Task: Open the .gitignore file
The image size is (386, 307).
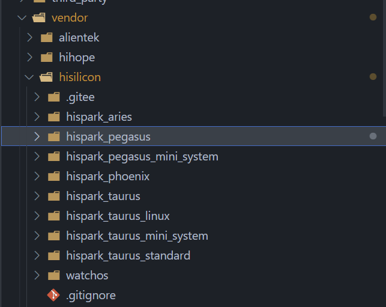Action: [x=91, y=296]
